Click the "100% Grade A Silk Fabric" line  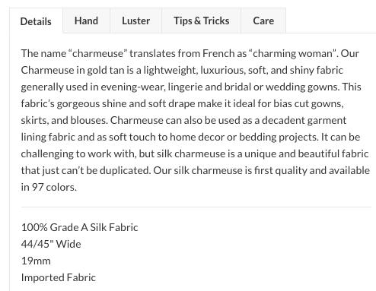pyautogui.click(x=80, y=227)
